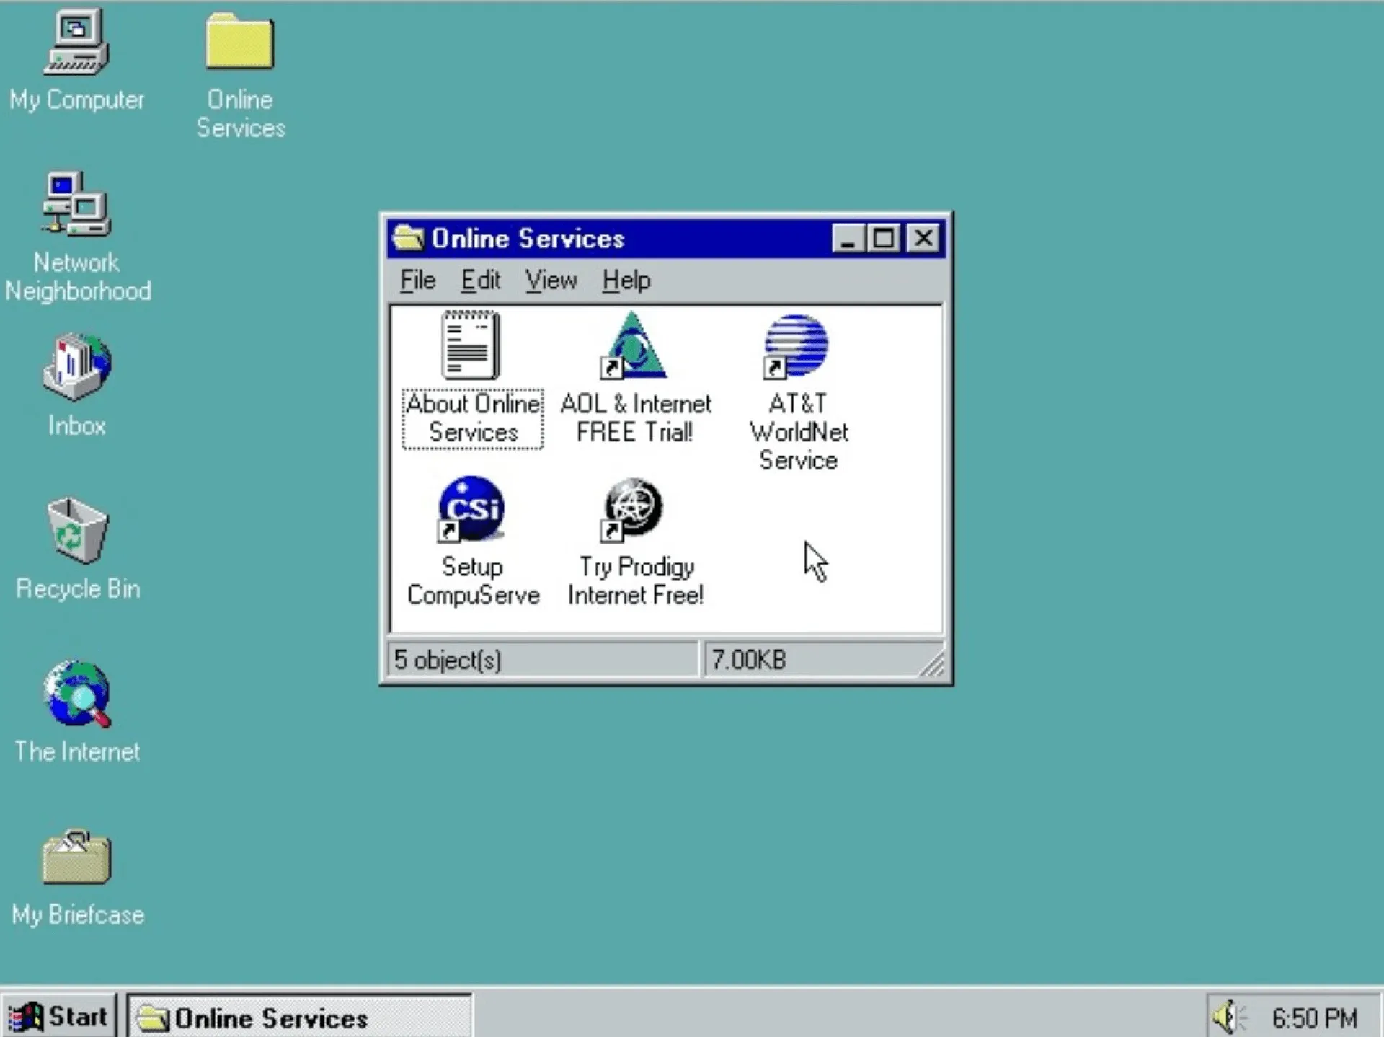This screenshot has height=1037, width=1384.
Task: Open the Help menu
Action: (x=626, y=281)
